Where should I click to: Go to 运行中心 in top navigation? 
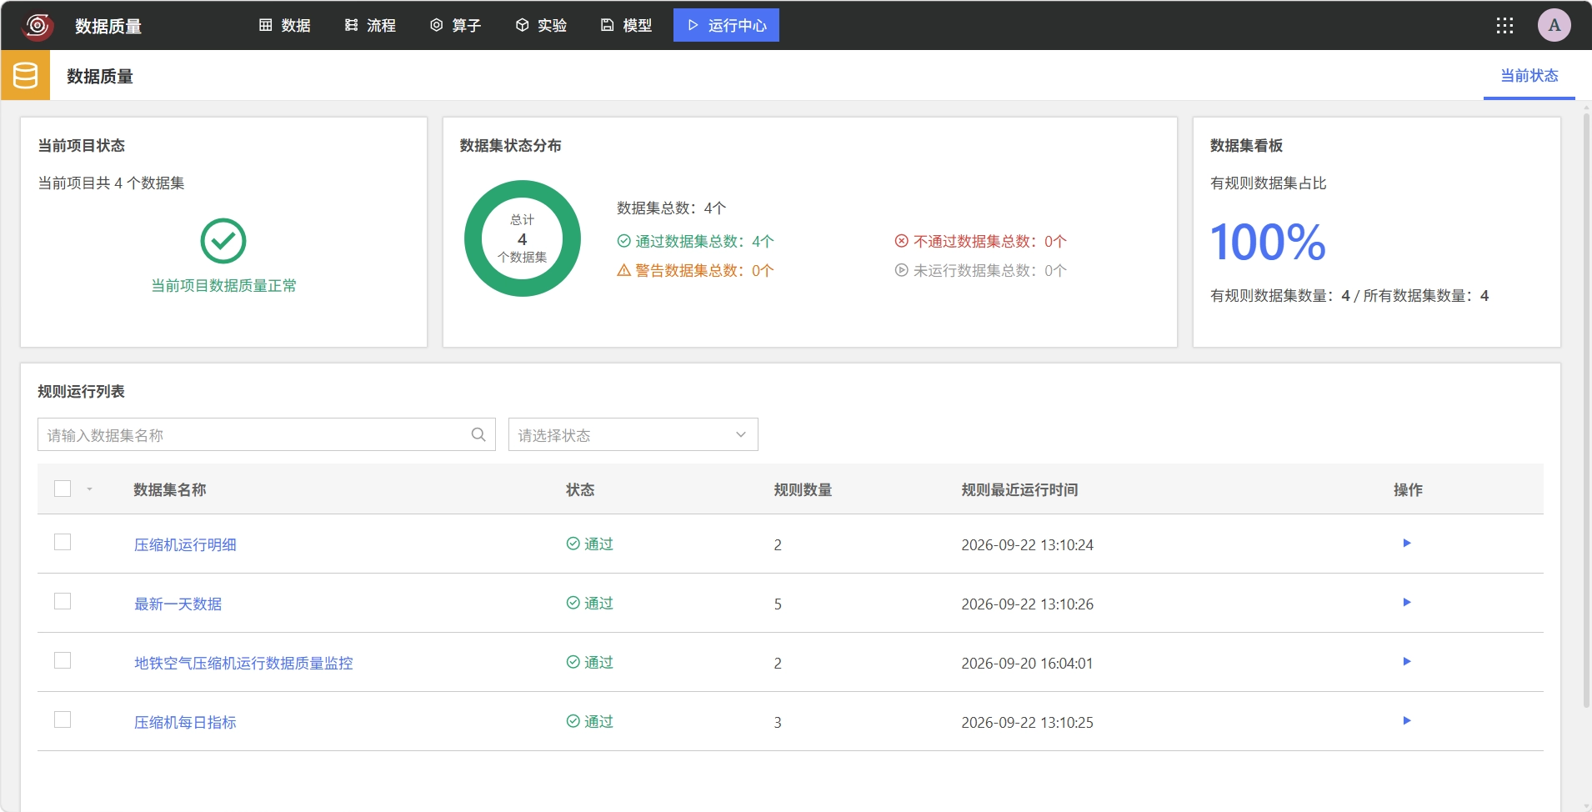coord(726,25)
